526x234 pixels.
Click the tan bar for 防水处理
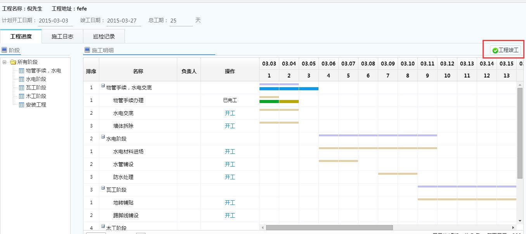[398, 174]
